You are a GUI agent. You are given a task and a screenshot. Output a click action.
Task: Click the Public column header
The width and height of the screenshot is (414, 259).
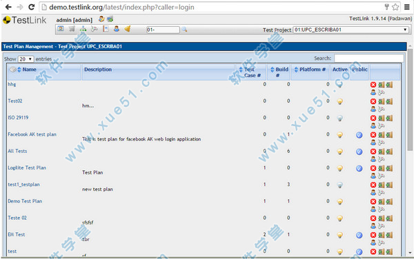(x=359, y=70)
